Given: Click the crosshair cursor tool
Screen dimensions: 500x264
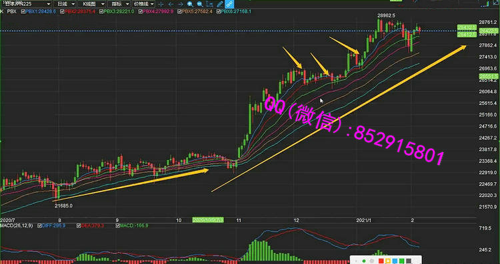Looking at the screenshot, I should [x=161, y=4].
